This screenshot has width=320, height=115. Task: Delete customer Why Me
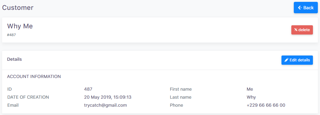coord(302,30)
